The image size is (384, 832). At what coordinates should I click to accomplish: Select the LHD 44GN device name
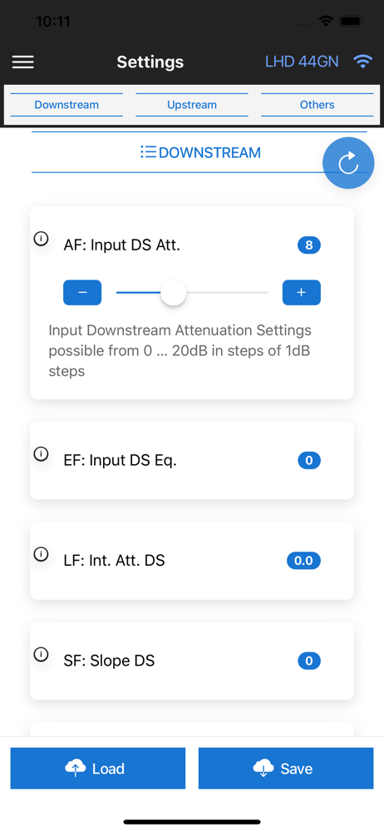tap(302, 62)
